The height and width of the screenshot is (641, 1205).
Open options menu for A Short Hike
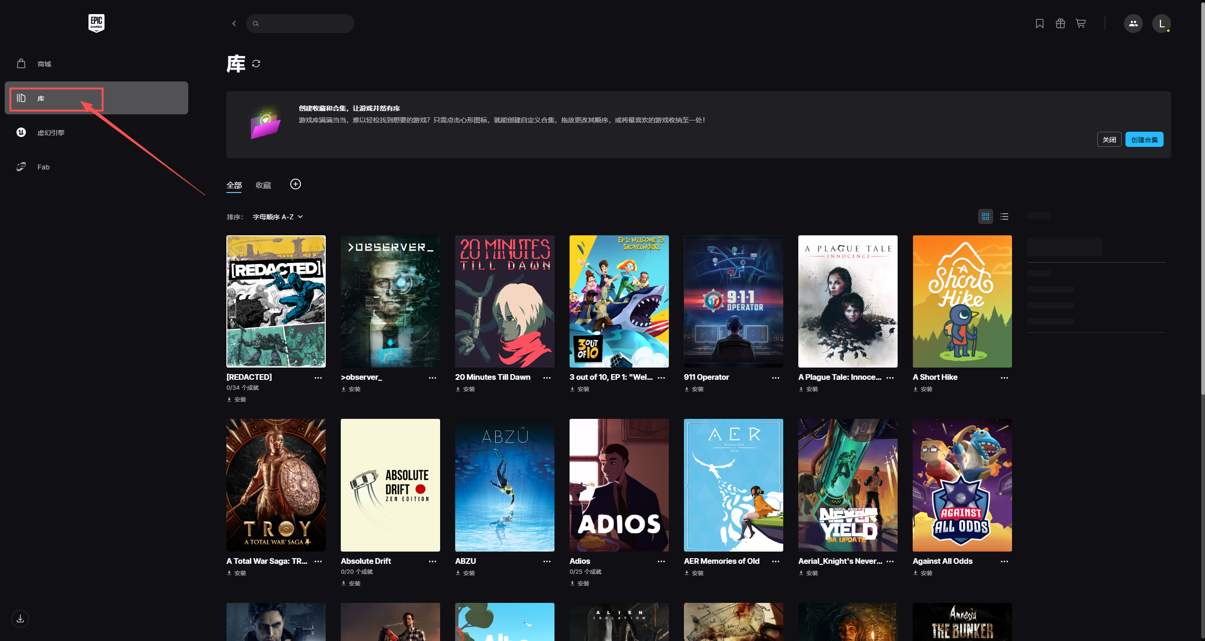(1004, 378)
